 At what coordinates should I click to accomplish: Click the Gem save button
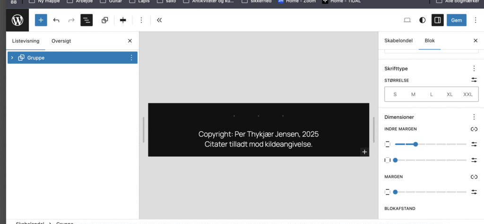[x=456, y=20]
